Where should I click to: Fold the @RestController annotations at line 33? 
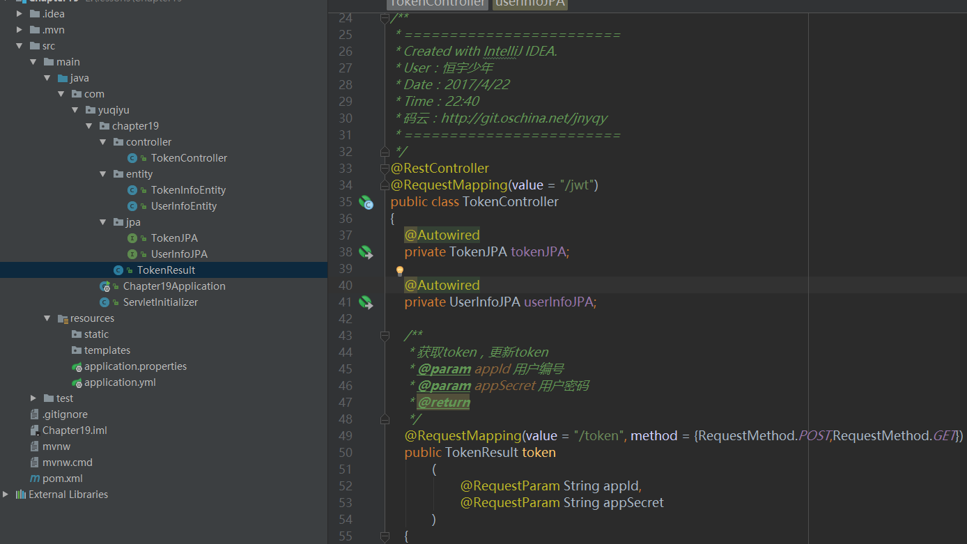pyautogui.click(x=385, y=169)
